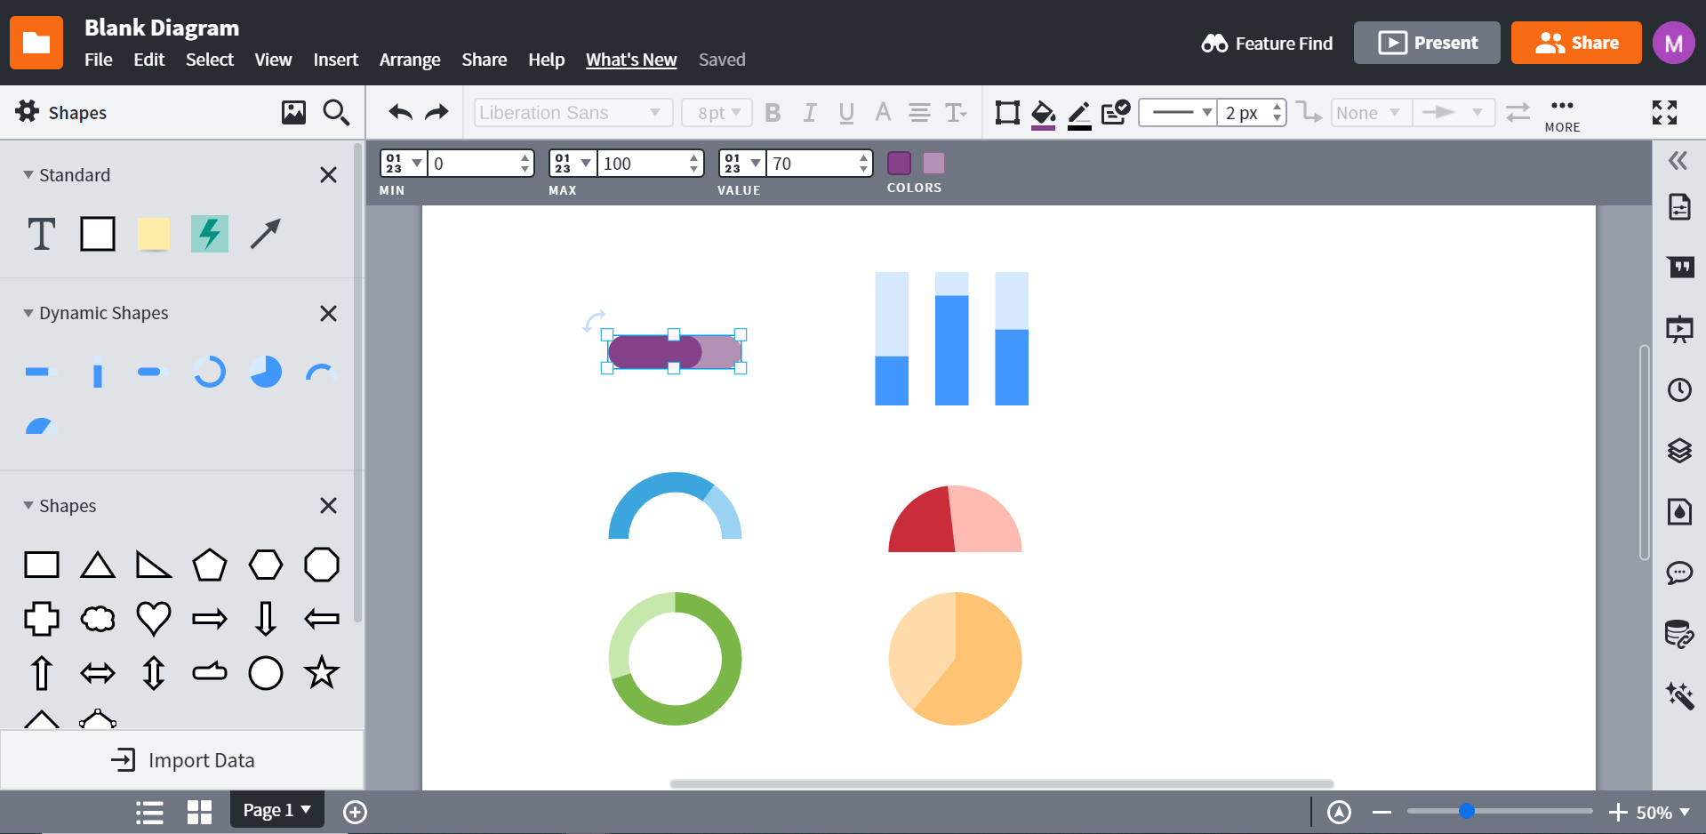Viewport: 1706px width, 834px height.
Task: Collapse the right dock double chevron
Action: coord(1678,161)
